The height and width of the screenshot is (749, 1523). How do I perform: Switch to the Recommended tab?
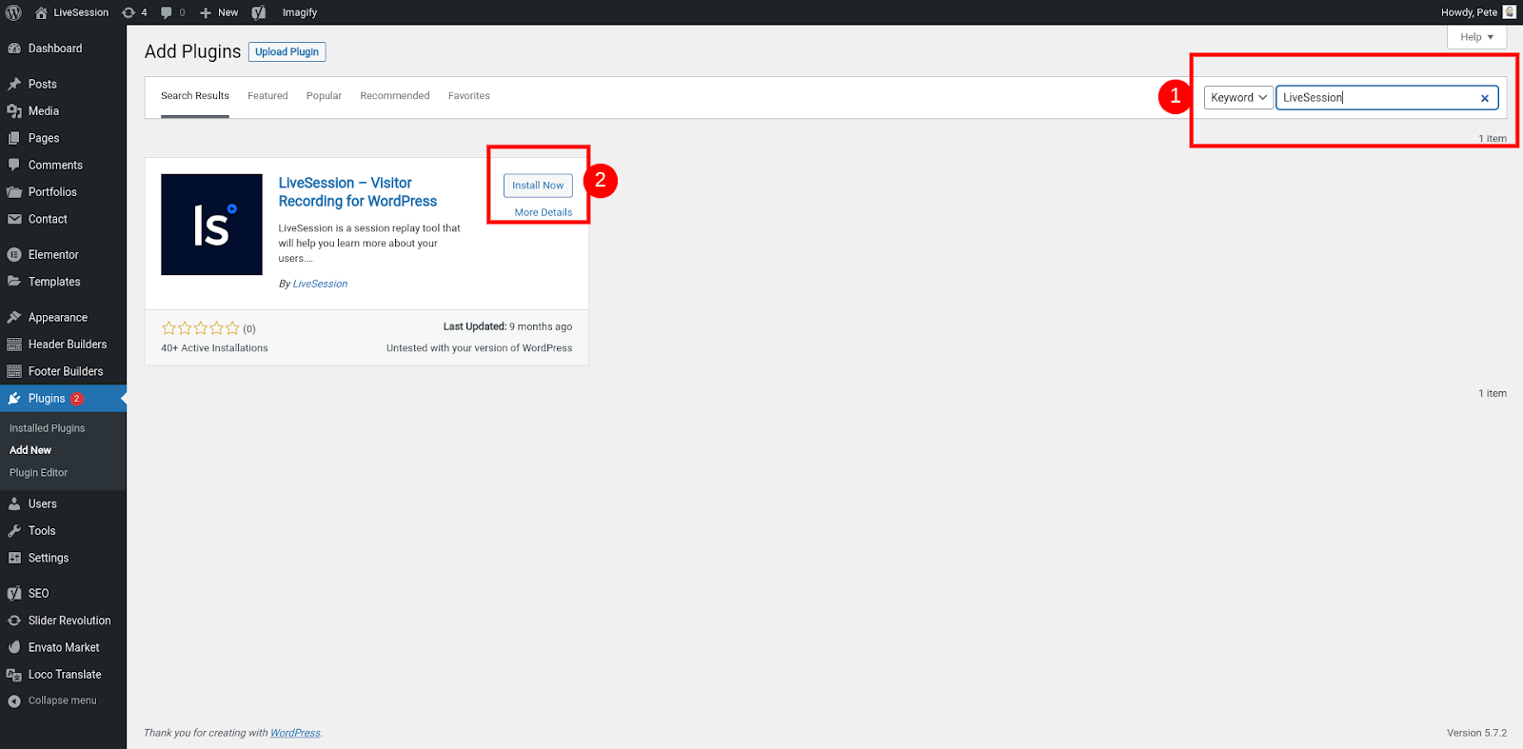395,96
